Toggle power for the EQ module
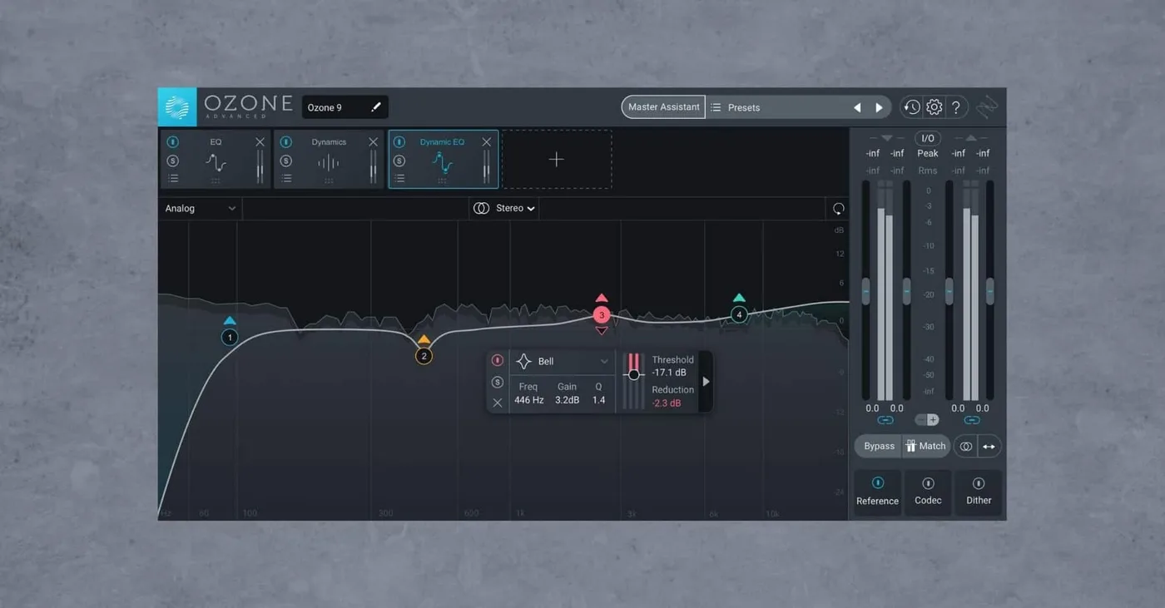Viewport: 1165px width, 608px height. click(173, 142)
